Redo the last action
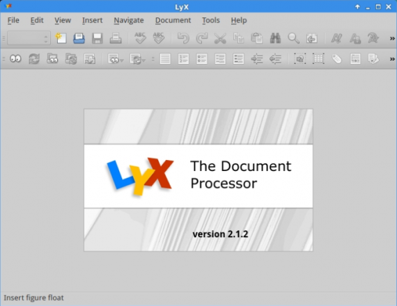Screen dimensions: 397x306 tap(201, 38)
